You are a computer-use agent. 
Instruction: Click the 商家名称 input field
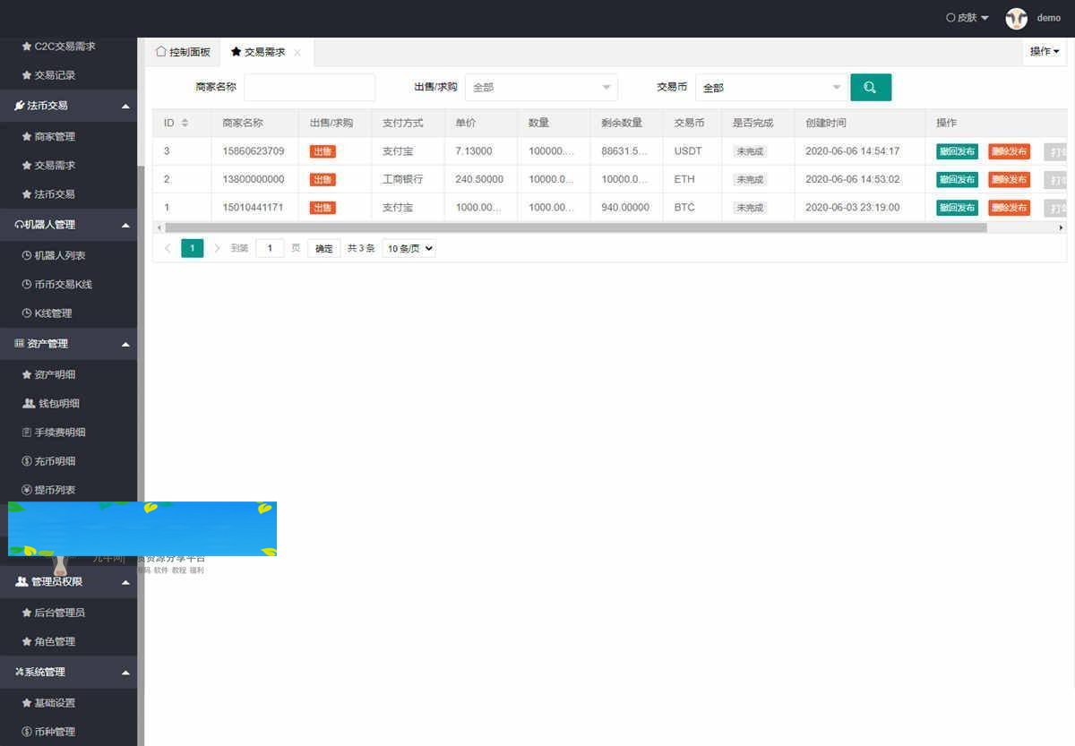pos(309,87)
